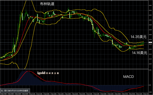Select the 14.60 price axis label
The width and height of the screenshot is (153, 95).
[x=150, y=10]
